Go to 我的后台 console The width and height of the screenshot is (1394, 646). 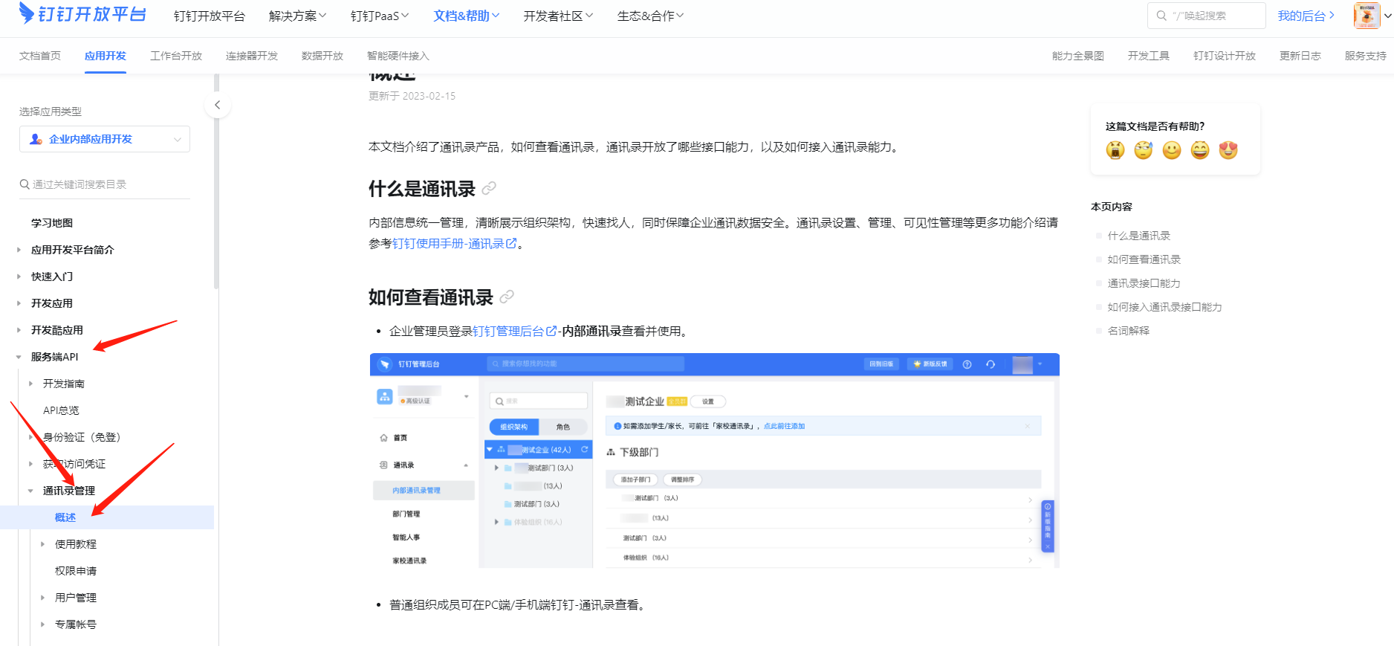coord(1306,16)
